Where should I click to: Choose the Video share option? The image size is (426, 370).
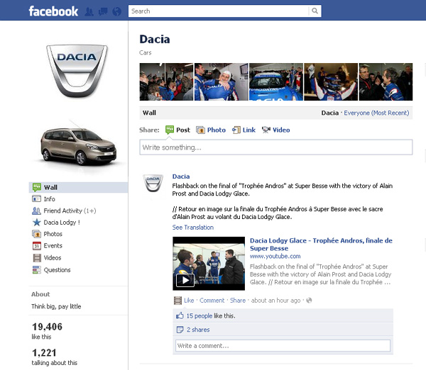(x=275, y=130)
